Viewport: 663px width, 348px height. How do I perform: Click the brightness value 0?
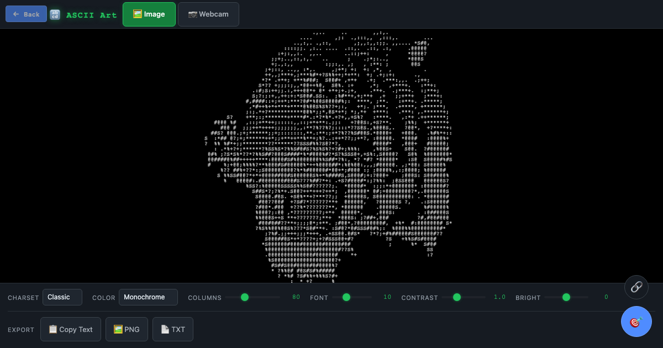click(x=606, y=297)
